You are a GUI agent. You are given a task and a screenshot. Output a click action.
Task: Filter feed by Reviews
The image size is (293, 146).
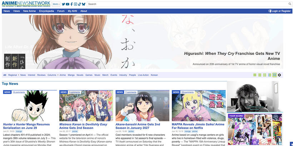[x=41, y=75]
